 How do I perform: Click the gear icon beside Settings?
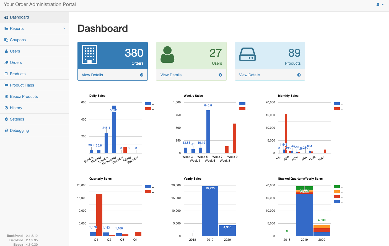click(x=6, y=119)
